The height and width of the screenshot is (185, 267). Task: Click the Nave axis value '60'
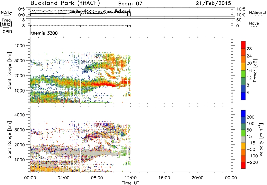pos(239,20)
